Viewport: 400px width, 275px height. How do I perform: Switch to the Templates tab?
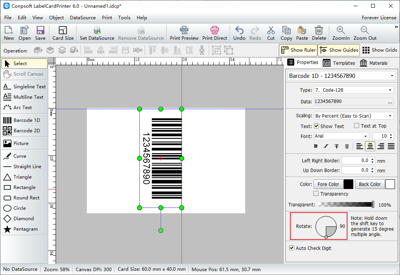(339, 63)
